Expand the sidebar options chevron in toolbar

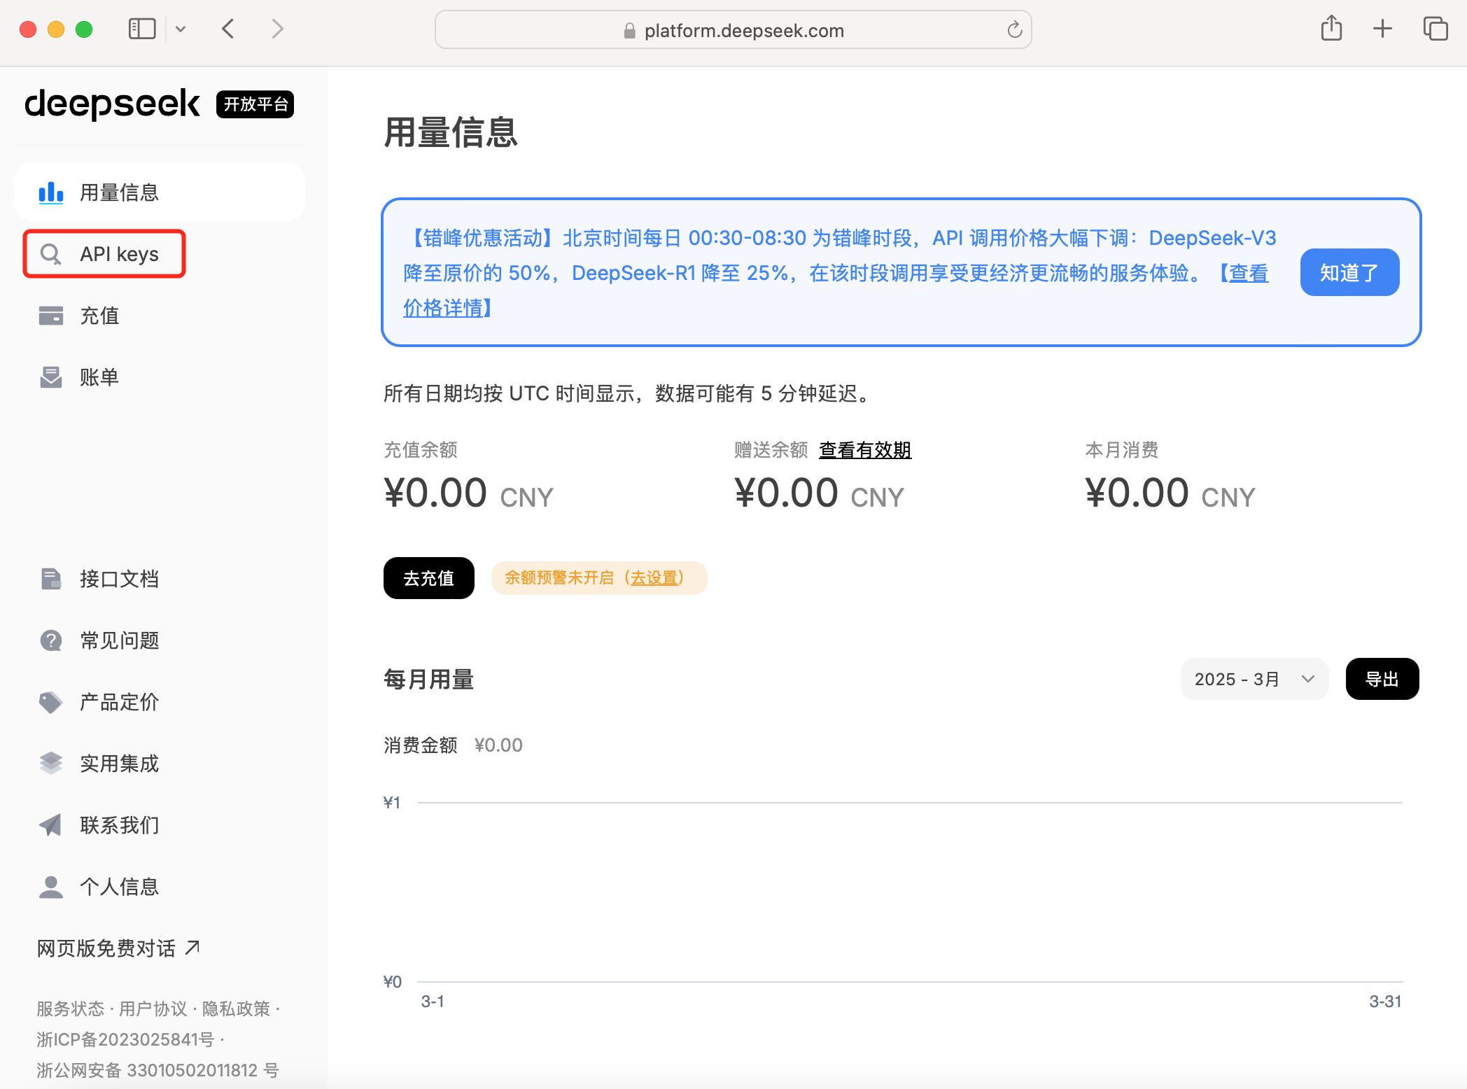coord(181,29)
